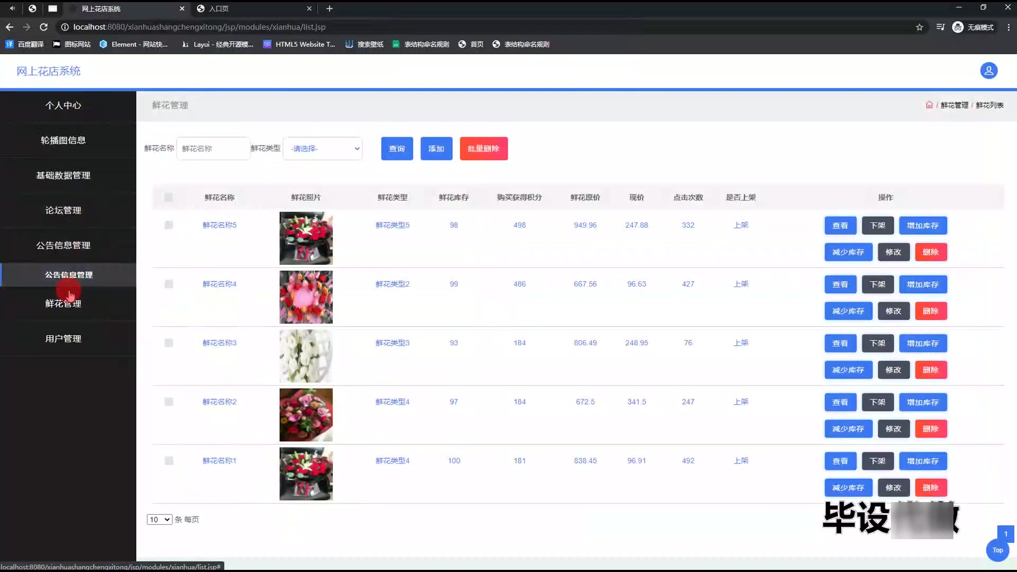Click 减少库存 for 鲜花名称2
The height and width of the screenshot is (572, 1017).
(x=848, y=429)
